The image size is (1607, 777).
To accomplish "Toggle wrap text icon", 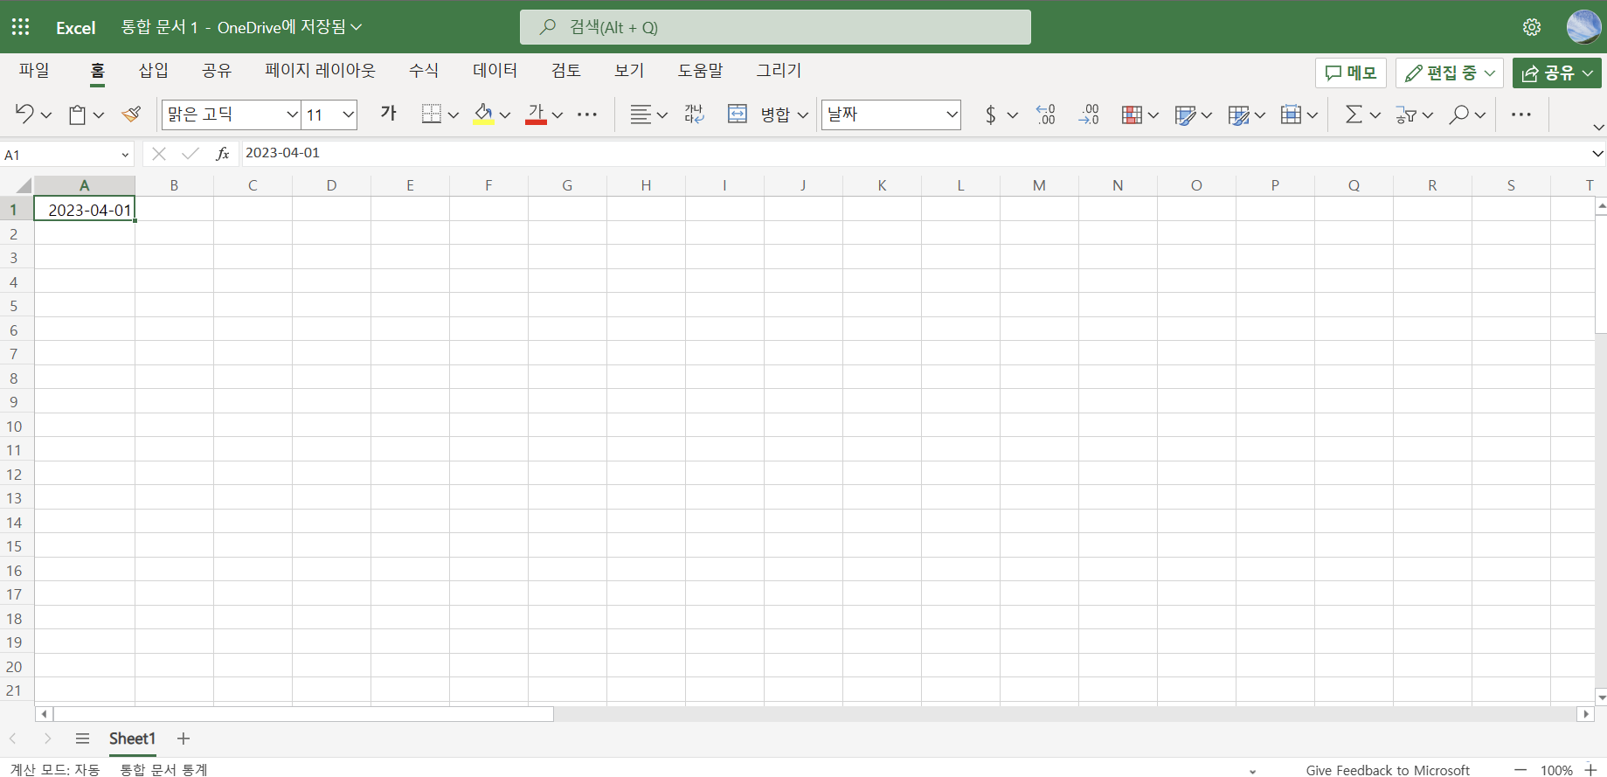I will (x=695, y=114).
